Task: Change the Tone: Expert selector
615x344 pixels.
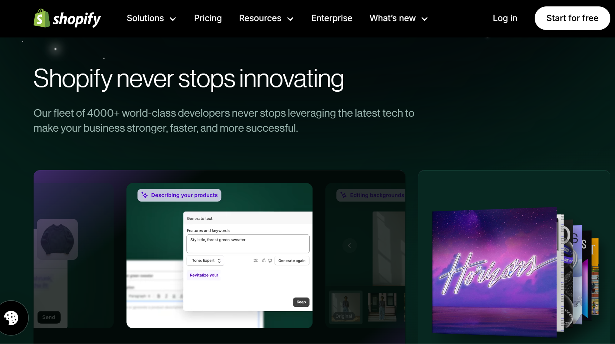Action: pyautogui.click(x=206, y=260)
